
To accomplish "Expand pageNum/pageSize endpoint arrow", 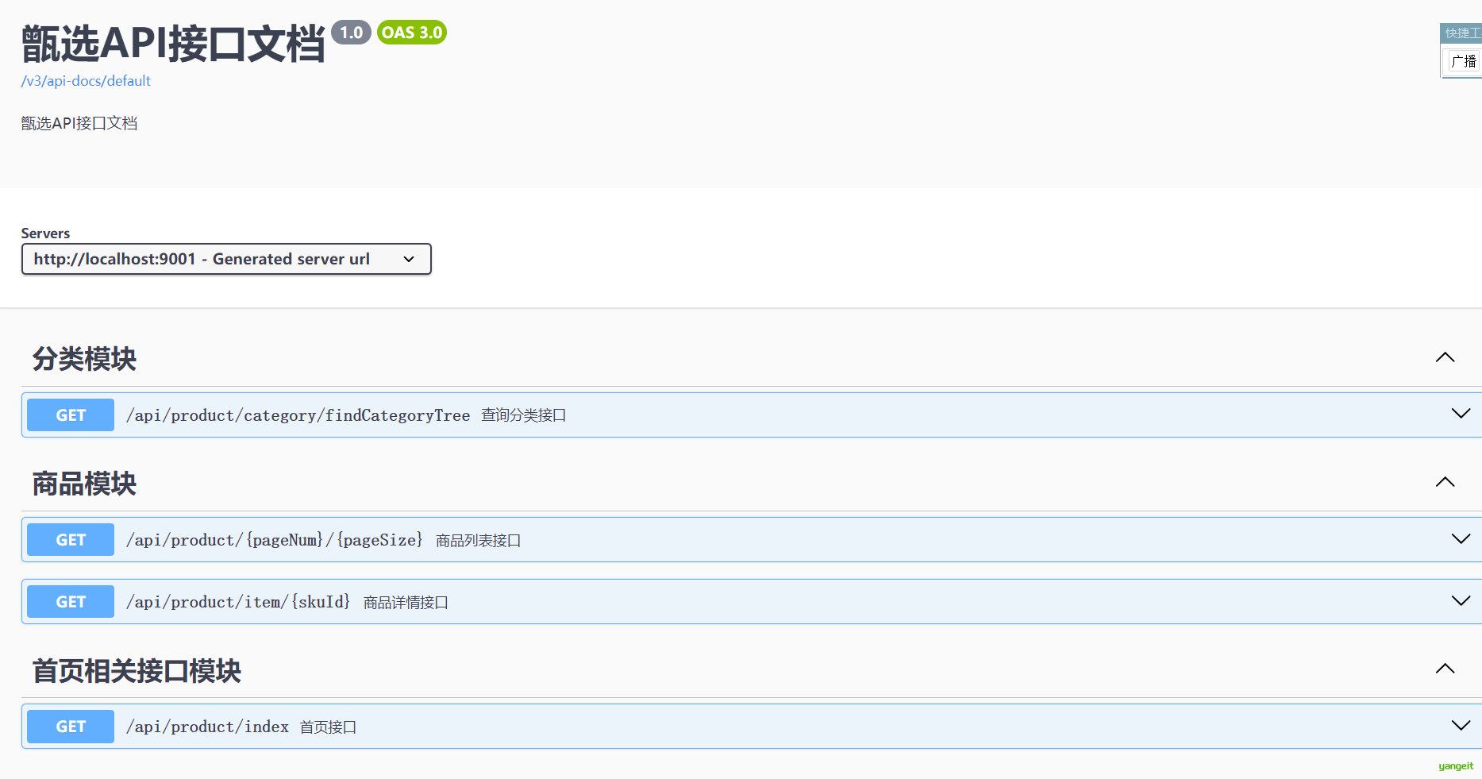I will (1461, 538).
